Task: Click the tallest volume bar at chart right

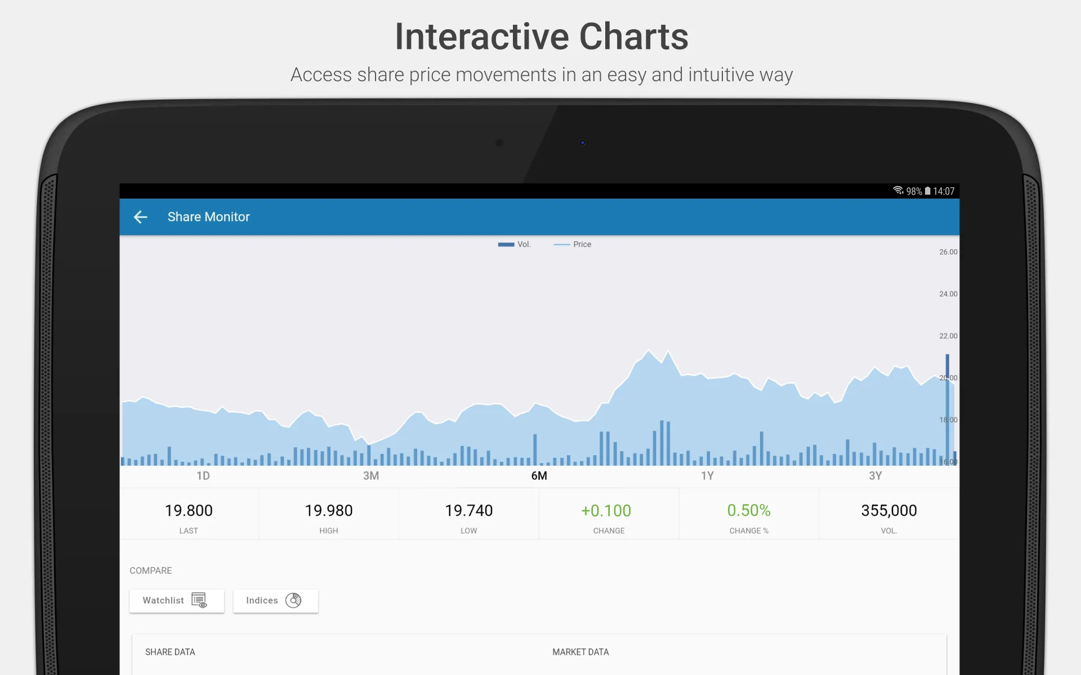Action: tap(948, 409)
